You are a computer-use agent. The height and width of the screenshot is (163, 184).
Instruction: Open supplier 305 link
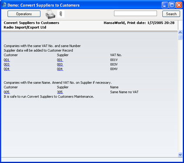coord(60,92)
